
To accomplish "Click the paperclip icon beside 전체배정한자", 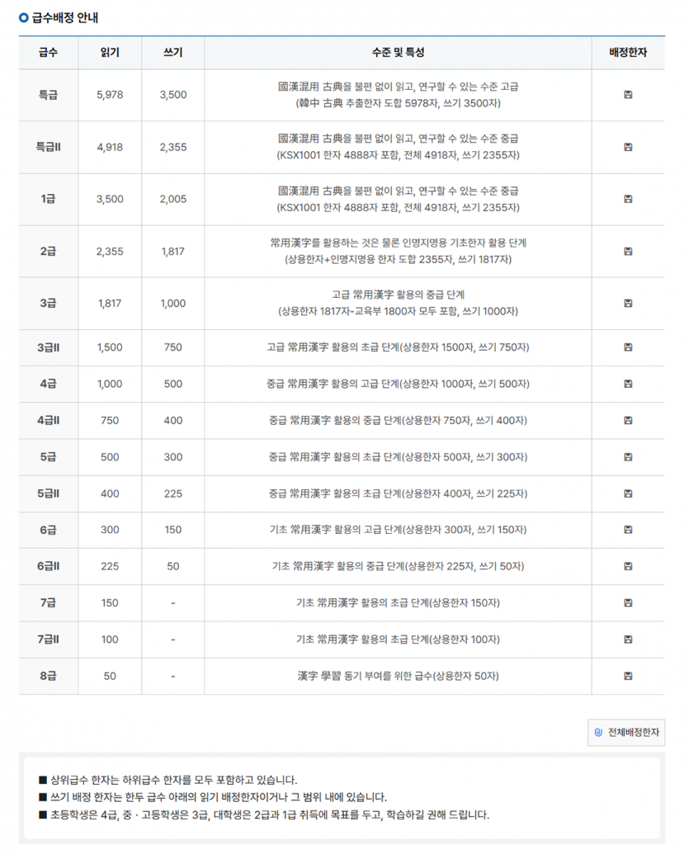I will [598, 733].
